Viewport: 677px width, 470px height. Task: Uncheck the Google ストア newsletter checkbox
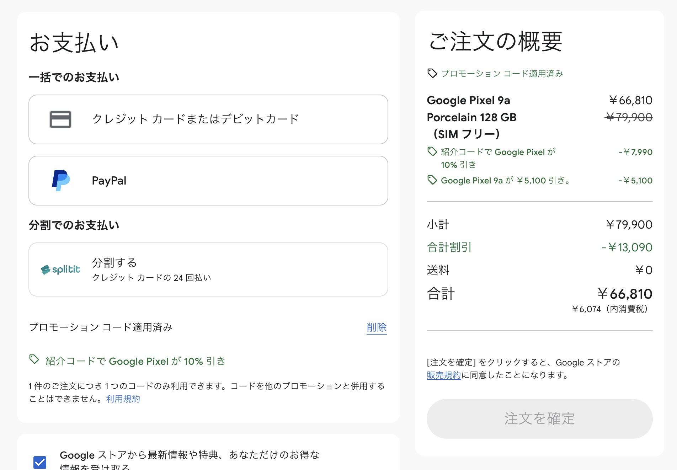(x=40, y=462)
